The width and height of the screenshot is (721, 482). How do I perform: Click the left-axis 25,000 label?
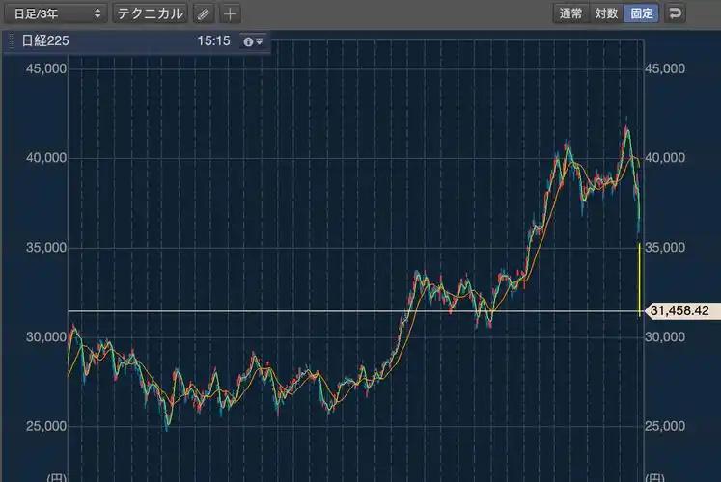tap(46, 426)
